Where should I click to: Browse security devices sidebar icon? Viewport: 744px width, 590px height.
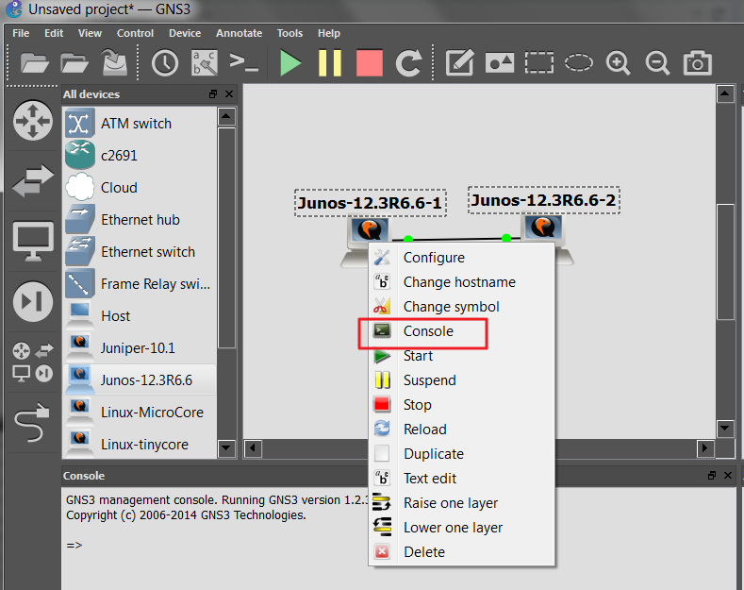tap(33, 301)
